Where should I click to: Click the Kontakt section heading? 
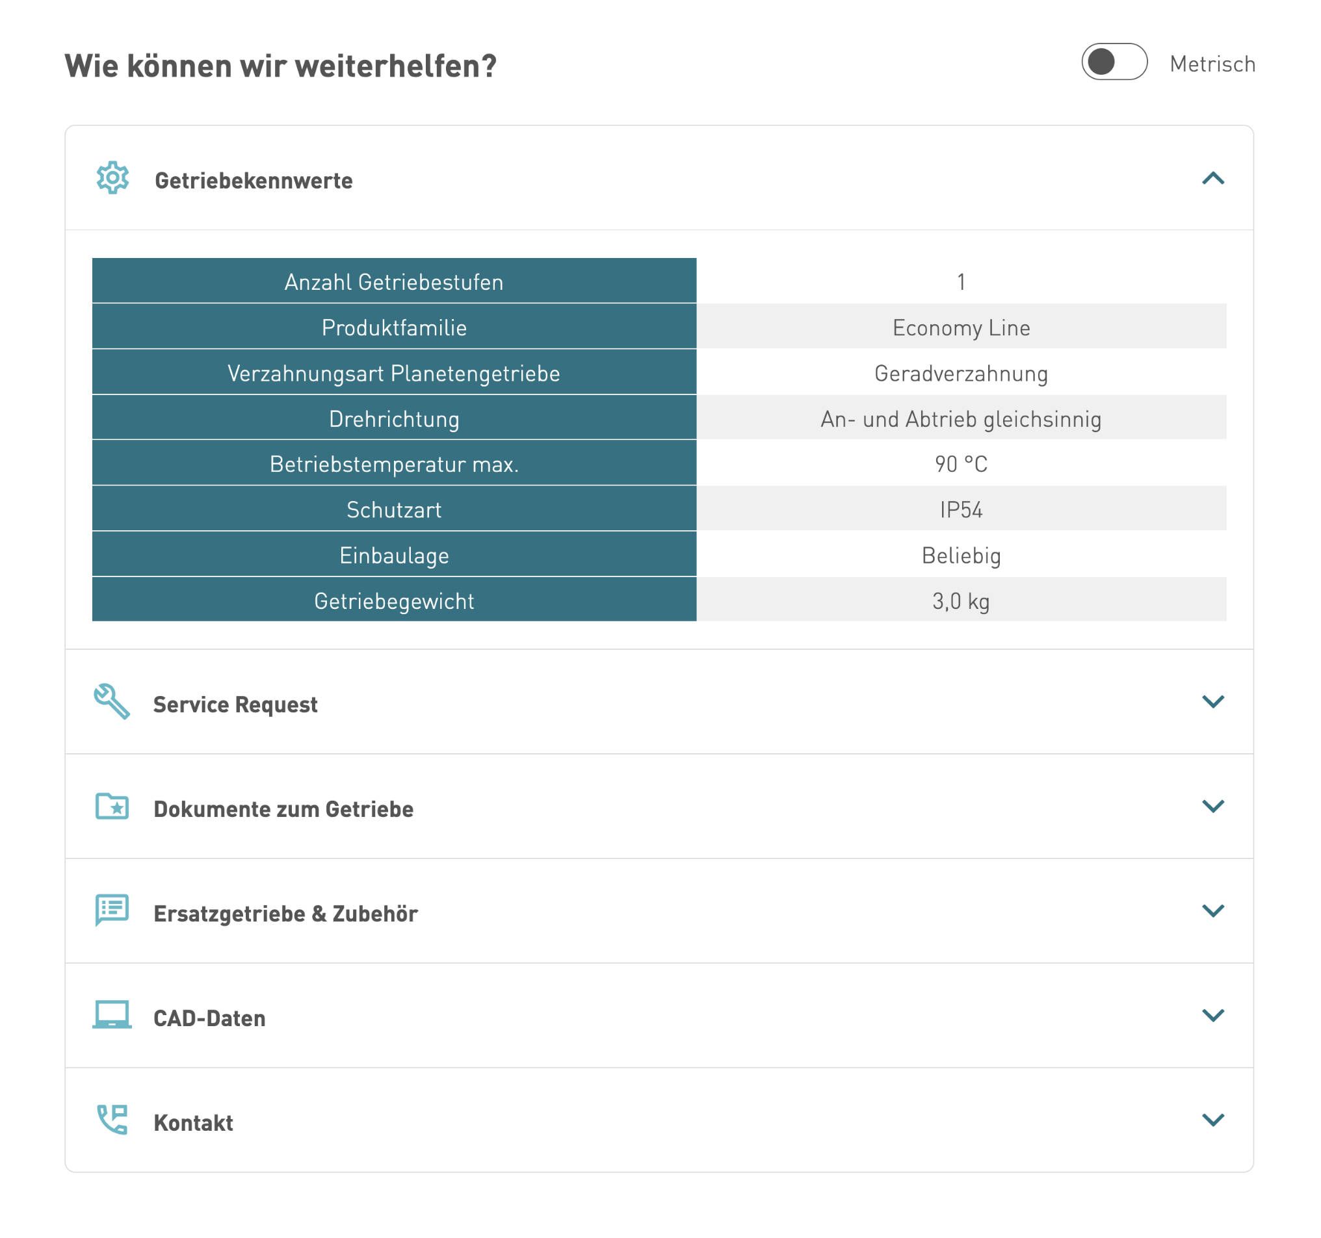[193, 1123]
